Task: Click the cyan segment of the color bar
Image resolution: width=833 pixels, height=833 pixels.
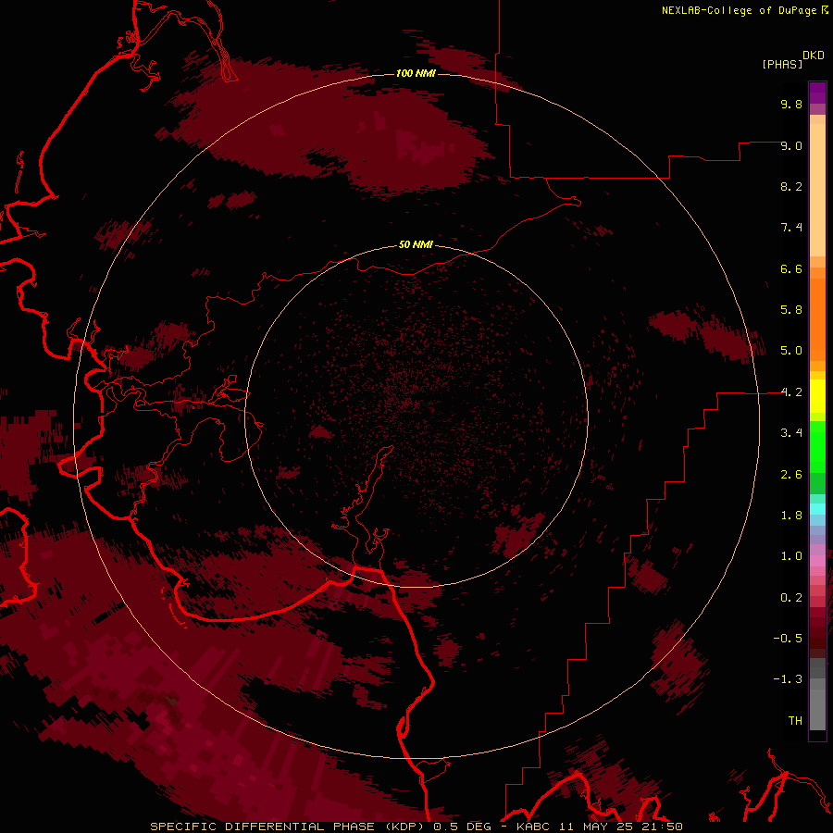Action: (817, 509)
